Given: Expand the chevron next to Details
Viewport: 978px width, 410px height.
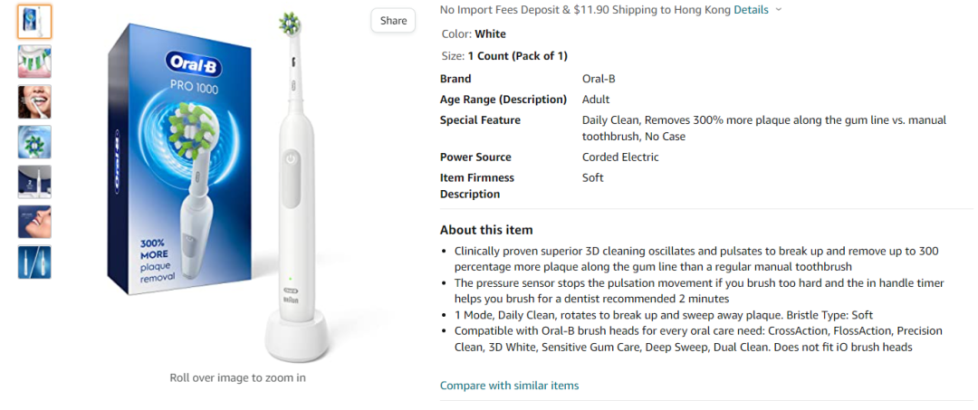Looking at the screenshot, I should 779,10.
